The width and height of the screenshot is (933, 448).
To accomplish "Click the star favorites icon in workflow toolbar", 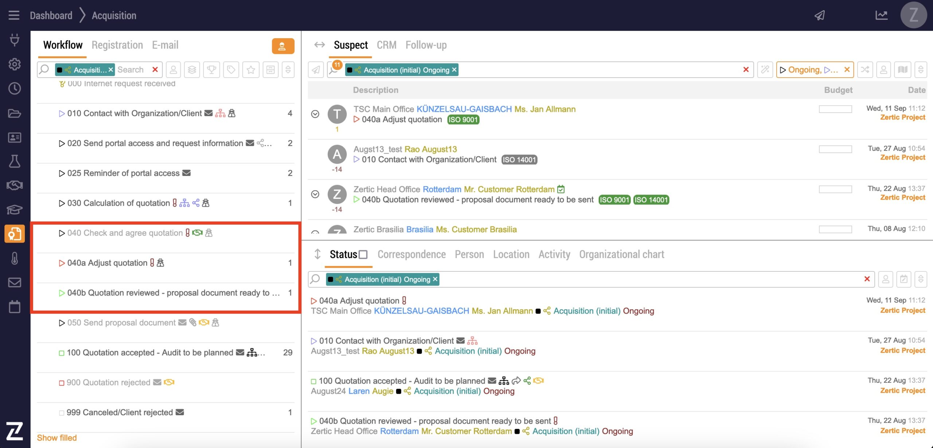I will coord(251,70).
